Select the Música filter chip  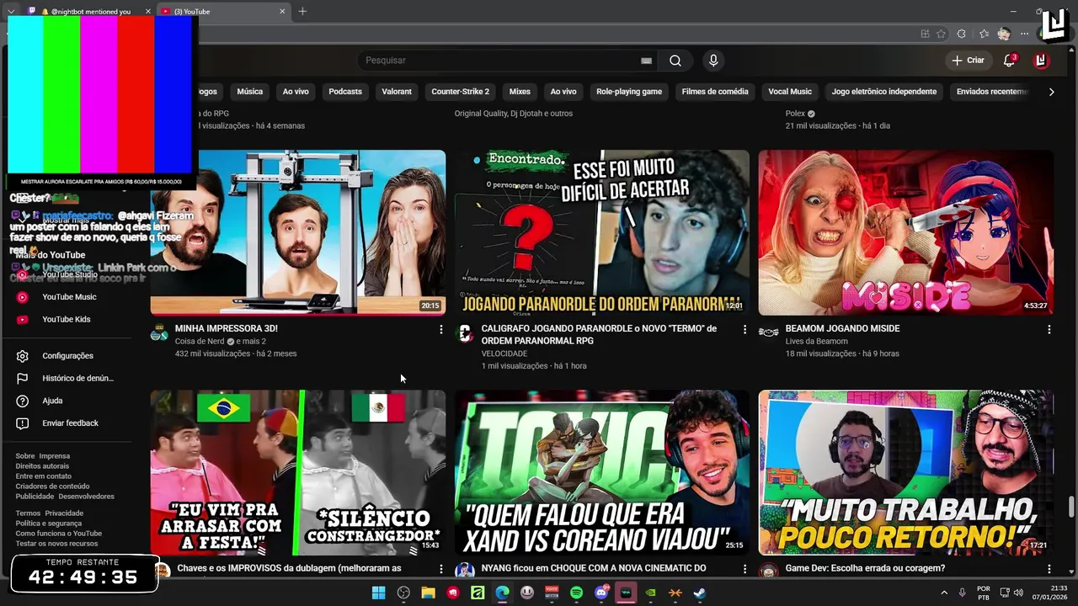click(250, 92)
